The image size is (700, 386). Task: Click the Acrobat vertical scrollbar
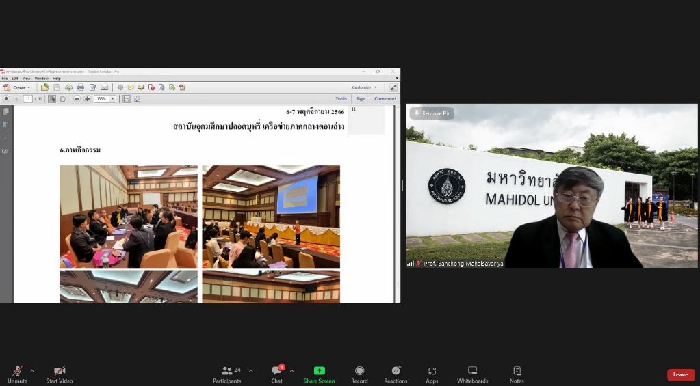coord(397,204)
